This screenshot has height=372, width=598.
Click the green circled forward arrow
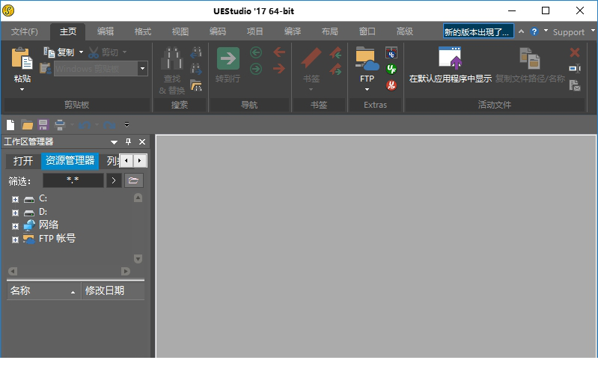pyautogui.click(x=256, y=69)
